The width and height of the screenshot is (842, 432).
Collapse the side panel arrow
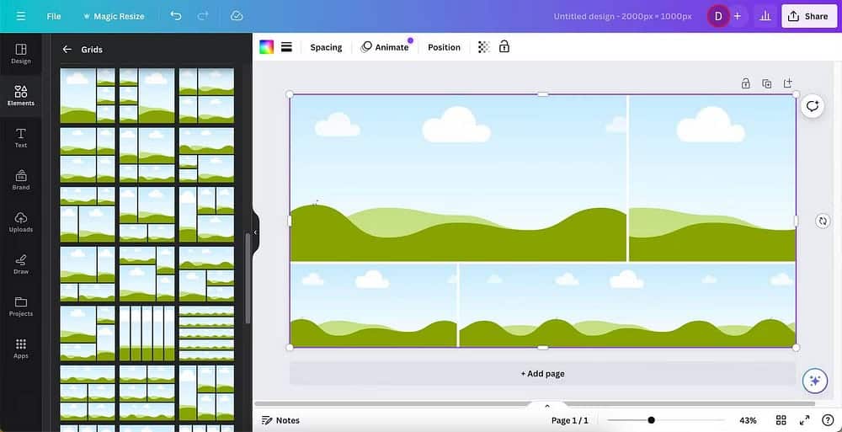point(255,232)
